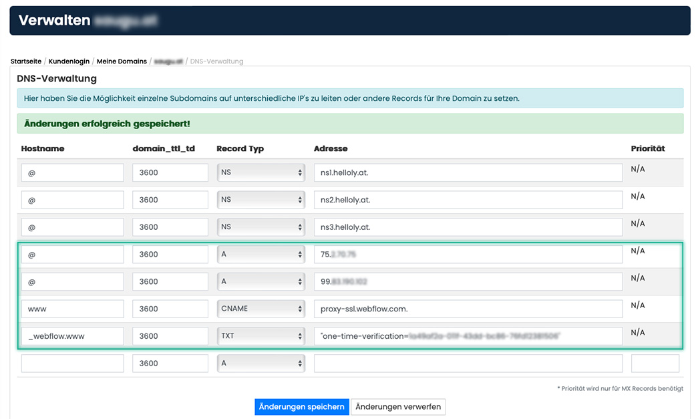Click the ns3.helloly.at. address field

468,227
